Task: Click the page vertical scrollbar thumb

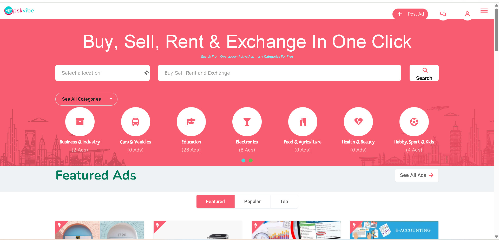Action: click(496, 30)
